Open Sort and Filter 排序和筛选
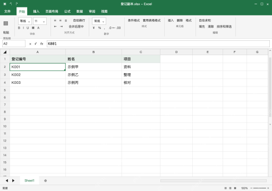Viewport: 272px width, 191px height. click(x=224, y=27)
